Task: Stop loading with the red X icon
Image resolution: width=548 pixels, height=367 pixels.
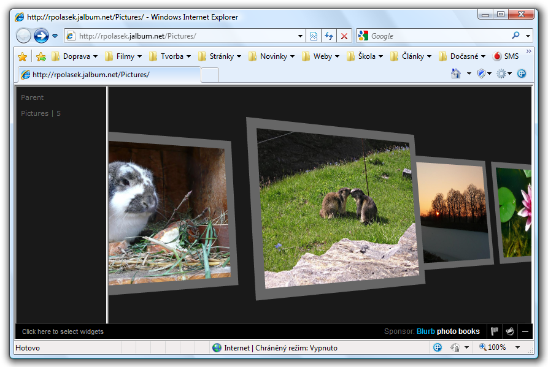Action: pyautogui.click(x=344, y=36)
